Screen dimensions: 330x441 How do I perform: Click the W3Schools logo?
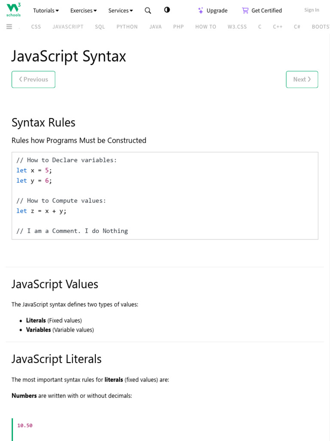(x=13, y=9)
